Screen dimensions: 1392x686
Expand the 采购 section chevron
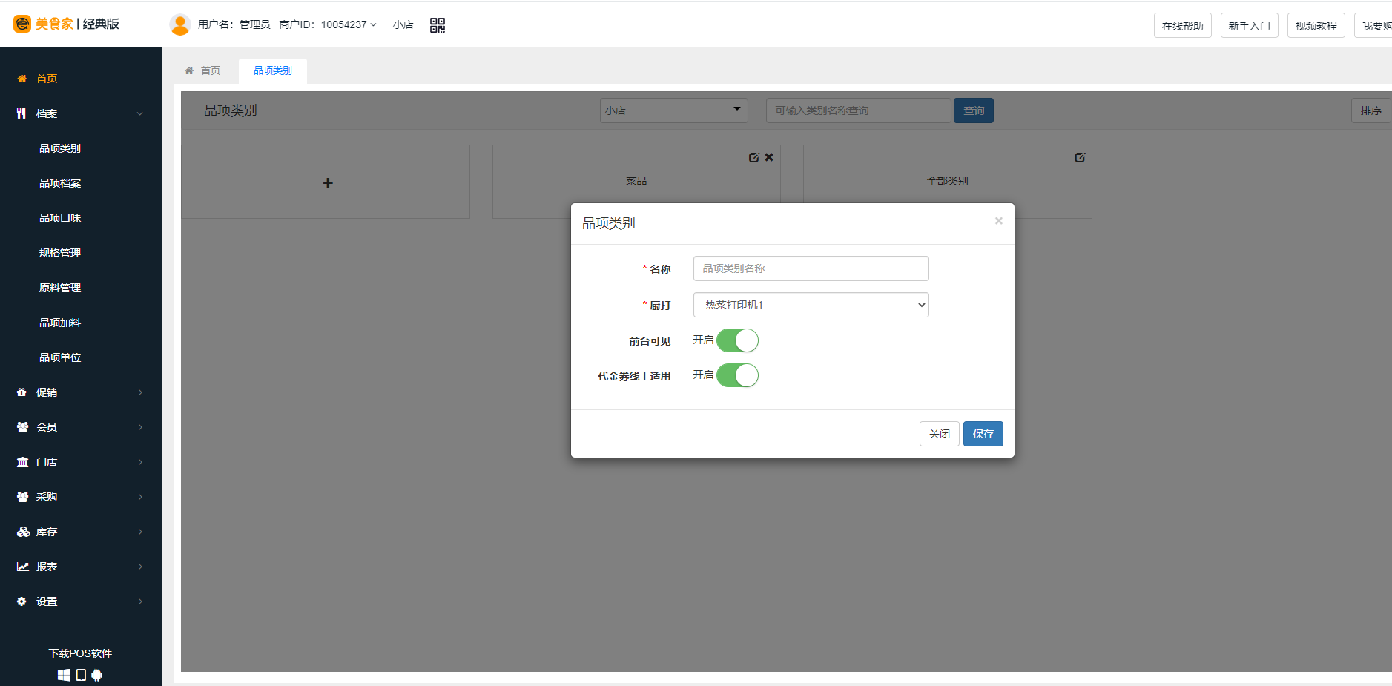(140, 497)
